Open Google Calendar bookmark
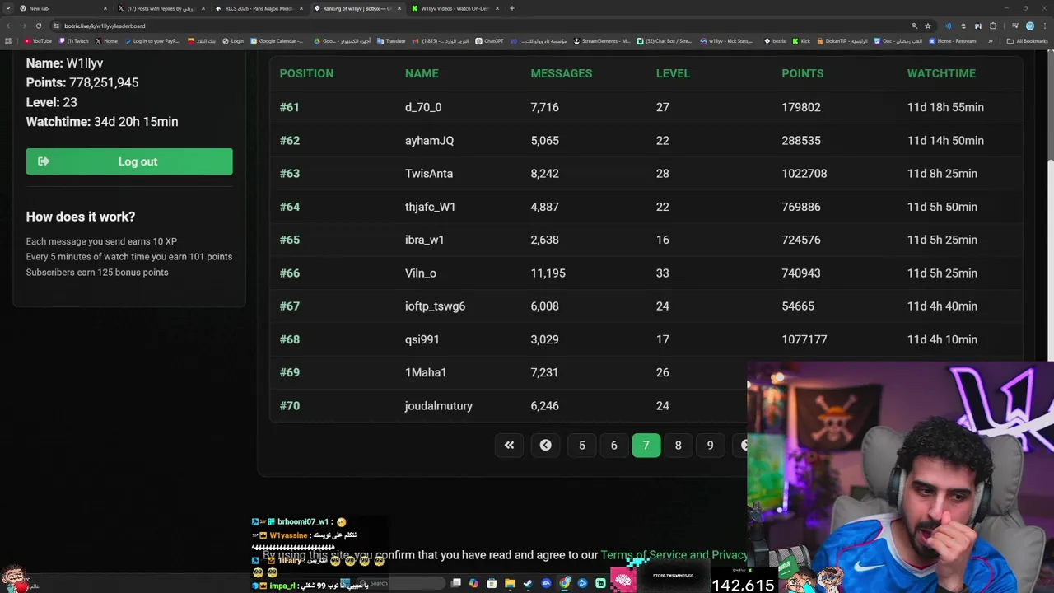The height and width of the screenshot is (593, 1054). pos(276,40)
